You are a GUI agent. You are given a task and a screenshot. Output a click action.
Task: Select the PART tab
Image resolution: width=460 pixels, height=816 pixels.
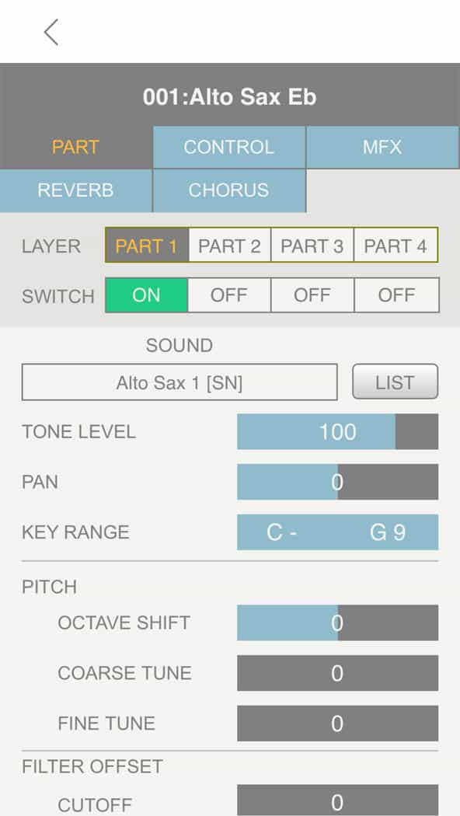point(76,147)
